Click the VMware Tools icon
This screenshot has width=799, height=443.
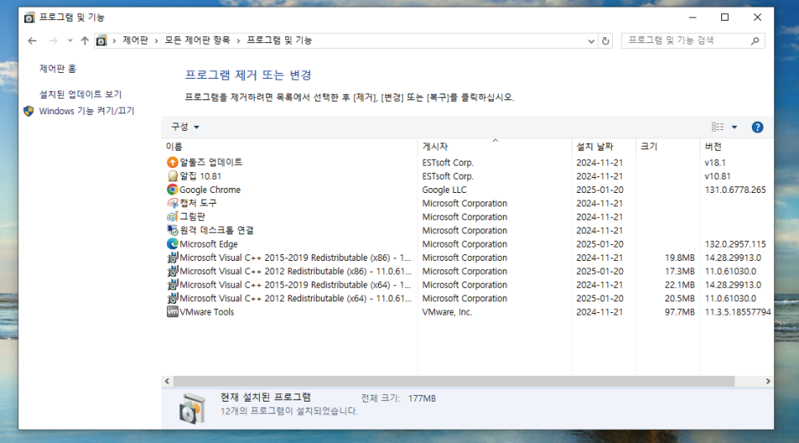coord(172,312)
